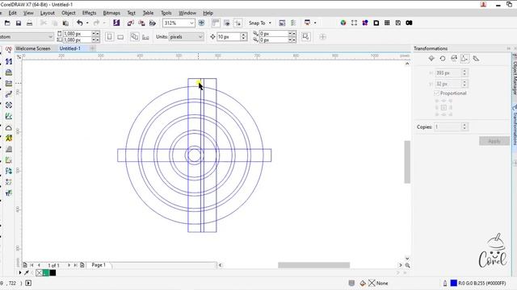Click the Page 1 tab

[x=99, y=265]
